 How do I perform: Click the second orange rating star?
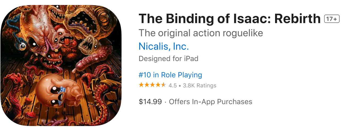pos(147,85)
